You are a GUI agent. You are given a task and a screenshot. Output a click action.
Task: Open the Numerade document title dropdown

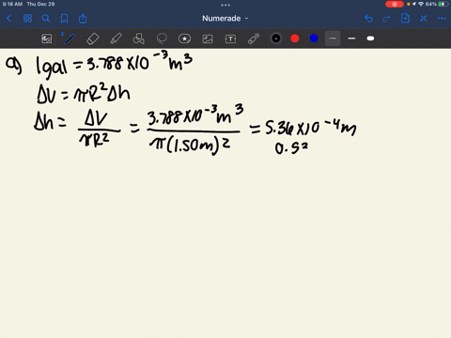[225, 19]
